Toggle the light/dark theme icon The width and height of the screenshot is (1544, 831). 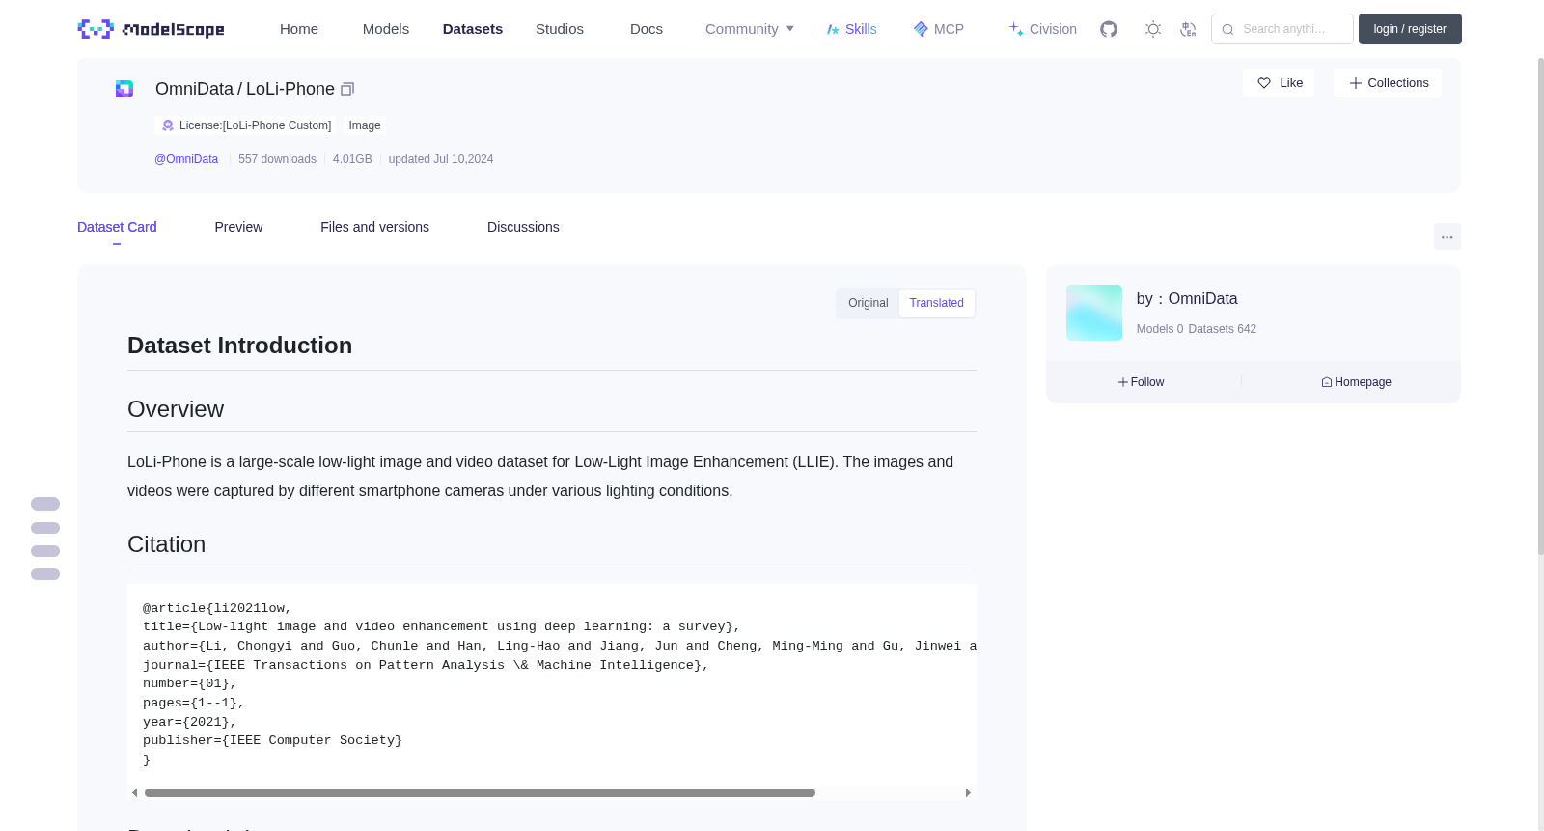tap(1153, 29)
